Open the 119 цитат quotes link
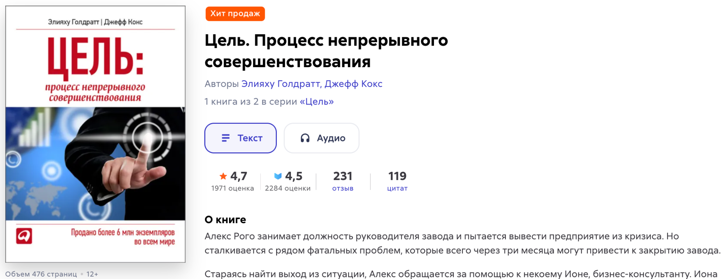725x279 pixels. (397, 181)
